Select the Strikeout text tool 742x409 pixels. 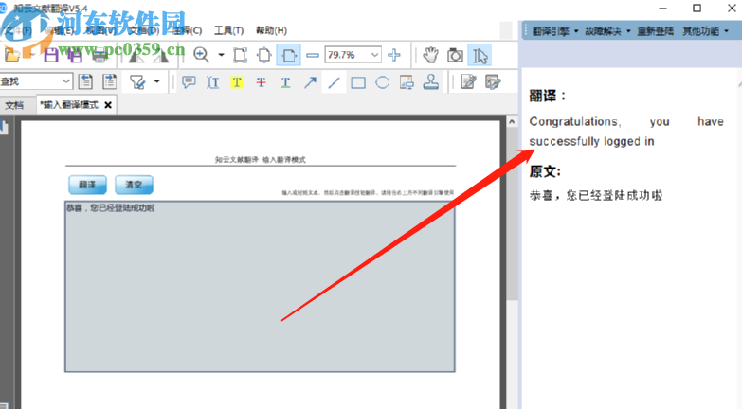click(261, 82)
